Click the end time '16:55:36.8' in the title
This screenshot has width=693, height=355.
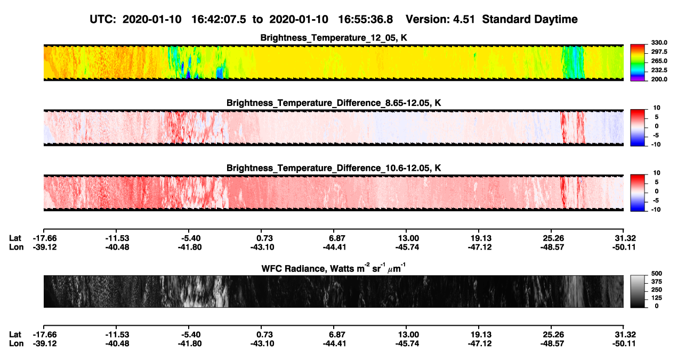click(x=366, y=20)
